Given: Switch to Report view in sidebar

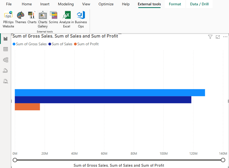Looking at the screenshot, I should [x=6, y=39].
